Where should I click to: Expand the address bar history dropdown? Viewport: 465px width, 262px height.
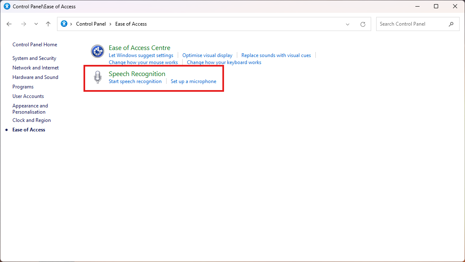coord(348,24)
